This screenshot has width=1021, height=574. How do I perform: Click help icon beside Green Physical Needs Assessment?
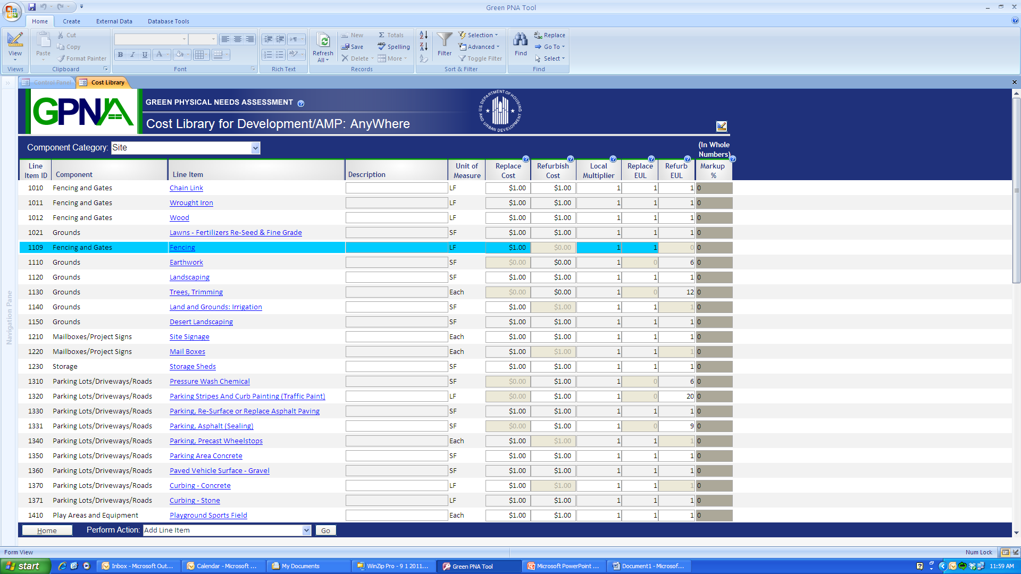tap(301, 104)
